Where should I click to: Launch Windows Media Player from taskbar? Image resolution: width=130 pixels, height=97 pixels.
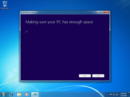[27, 95]
